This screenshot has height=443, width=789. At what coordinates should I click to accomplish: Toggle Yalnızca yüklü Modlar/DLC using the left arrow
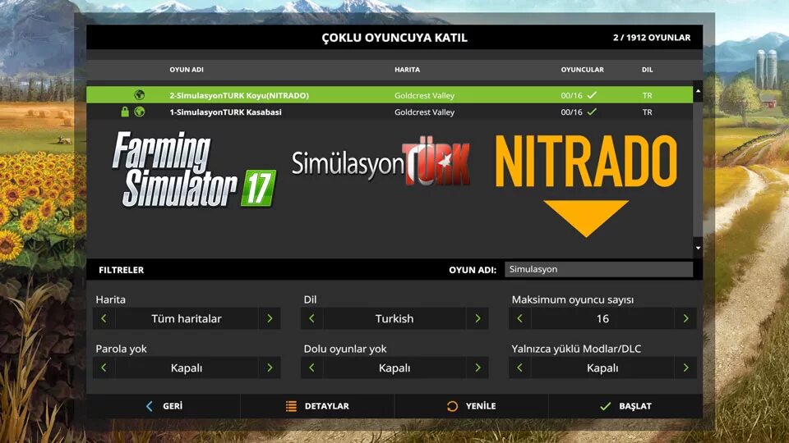point(519,368)
